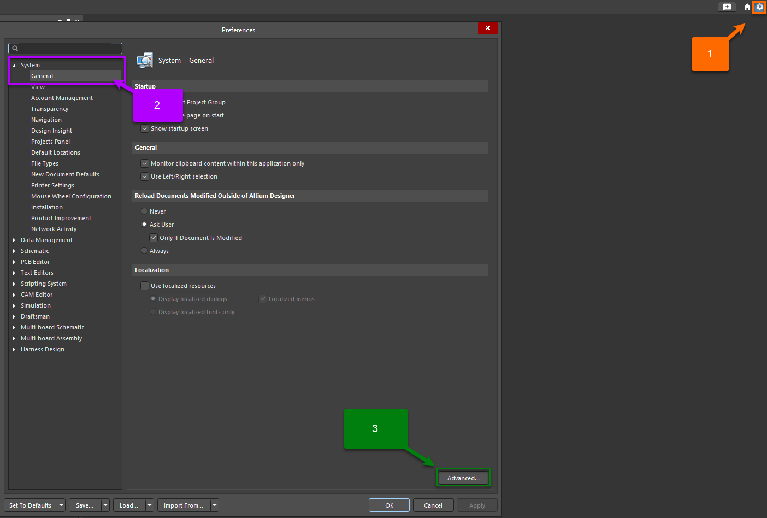Collapse the System tree node arrow
Image resolution: width=767 pixels, height=518 pixels.
click(x=14, y=66)
